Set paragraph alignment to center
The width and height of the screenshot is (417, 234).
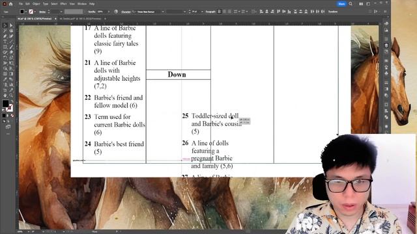coord(224,12)
